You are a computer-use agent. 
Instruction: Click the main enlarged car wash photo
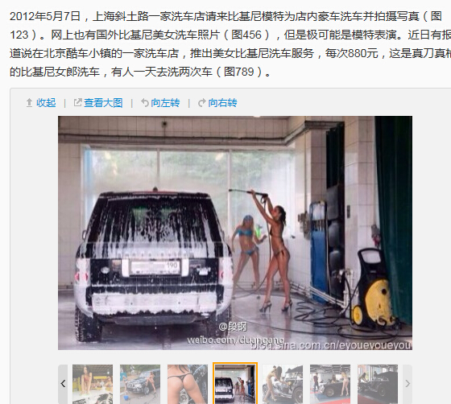[235, 233]
